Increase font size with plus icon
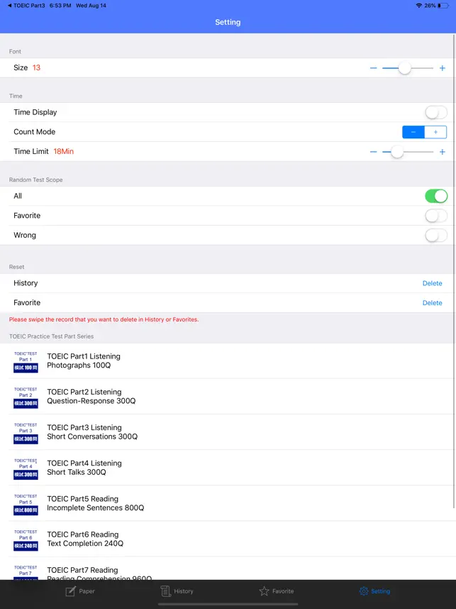Image resolution: width=456 pixels, height=609 pixels. [442, 68]
